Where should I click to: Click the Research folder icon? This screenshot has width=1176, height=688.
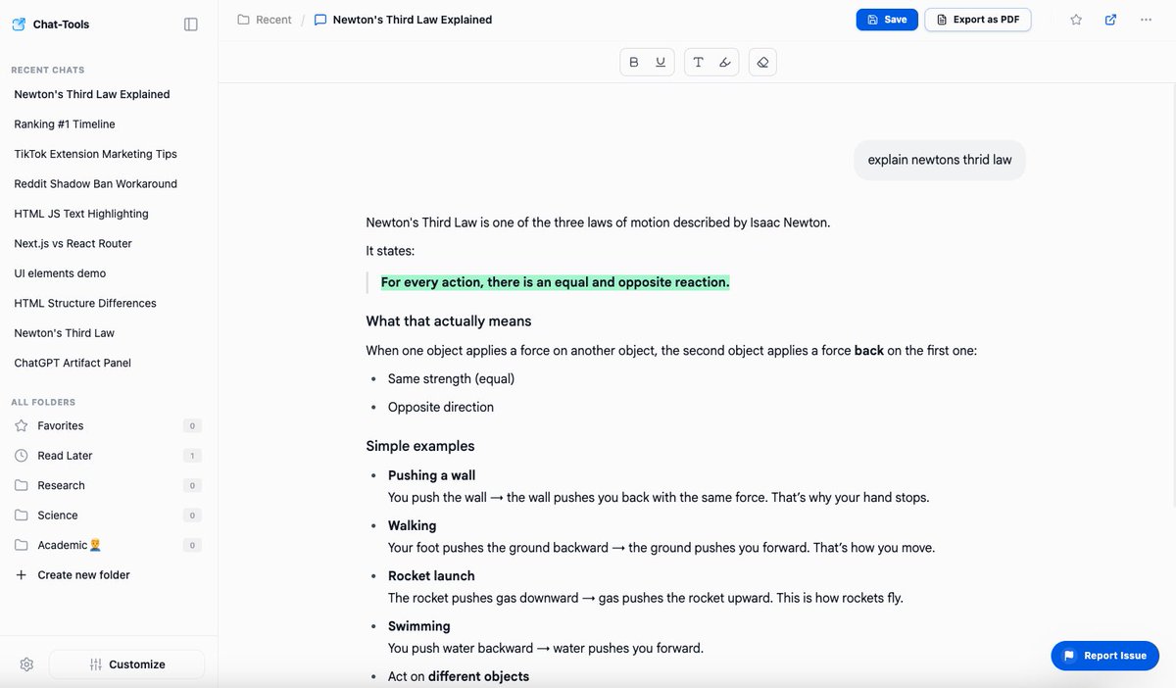pyautogui.click(x=22, y=485)
